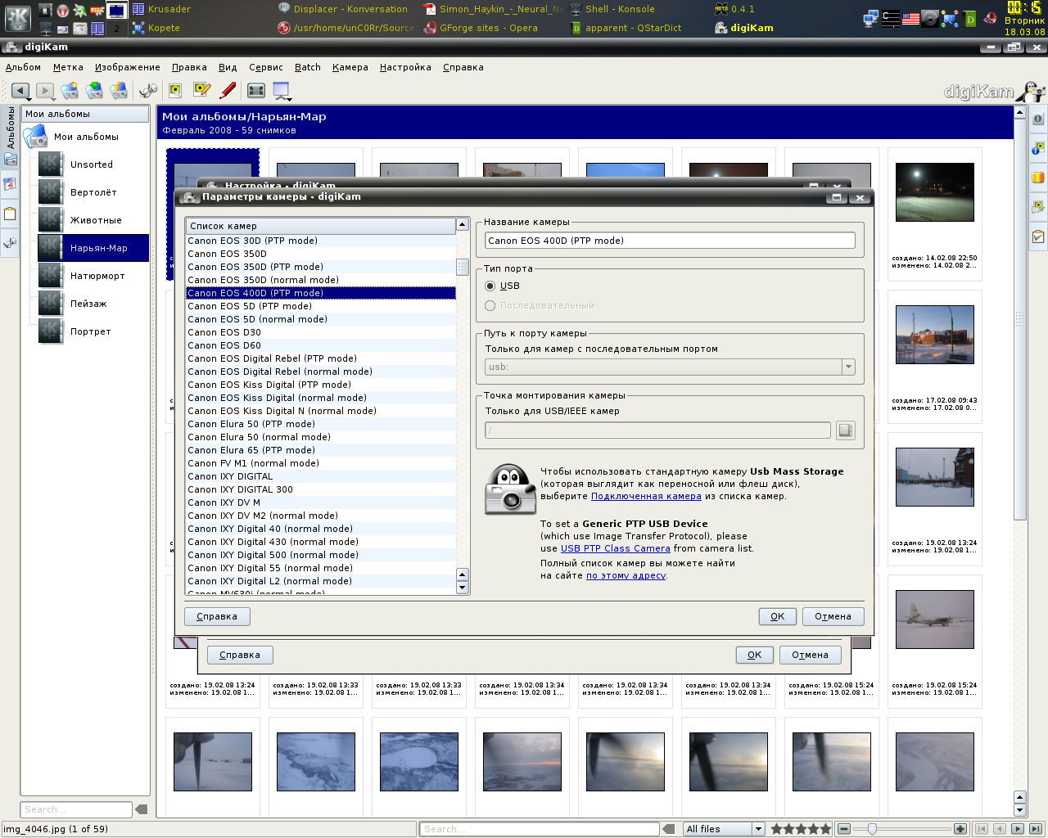This screenshot has height=838, width=1048.
Task: Select the USB port type radio button
Action: coord(490,286)
